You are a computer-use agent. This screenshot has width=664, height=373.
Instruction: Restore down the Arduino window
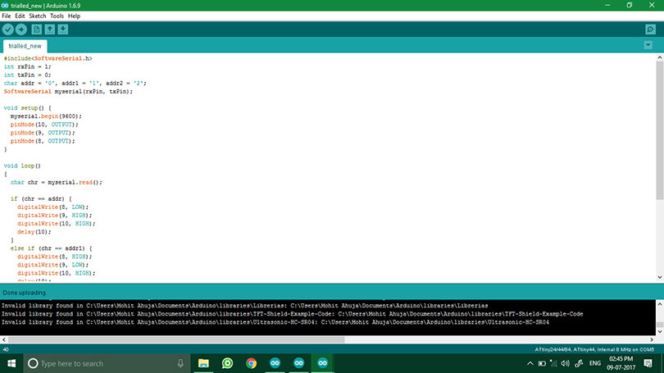point(630,5)
